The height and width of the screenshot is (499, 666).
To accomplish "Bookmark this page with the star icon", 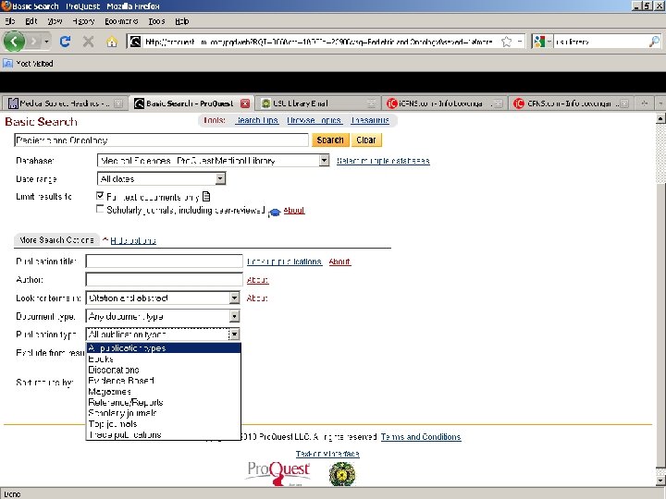I will tap(506, 42).
